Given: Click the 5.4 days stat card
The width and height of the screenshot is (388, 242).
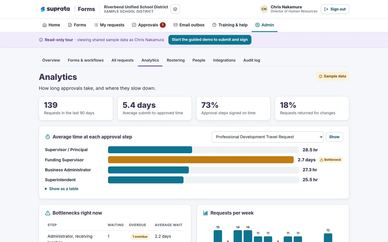Looking at the screenshot, I should pos(155,108).
